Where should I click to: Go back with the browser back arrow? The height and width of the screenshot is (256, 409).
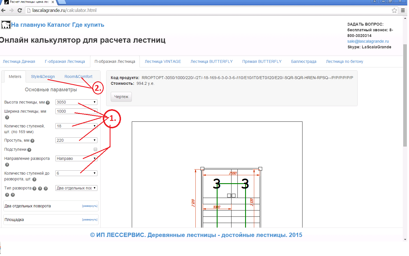3,10
